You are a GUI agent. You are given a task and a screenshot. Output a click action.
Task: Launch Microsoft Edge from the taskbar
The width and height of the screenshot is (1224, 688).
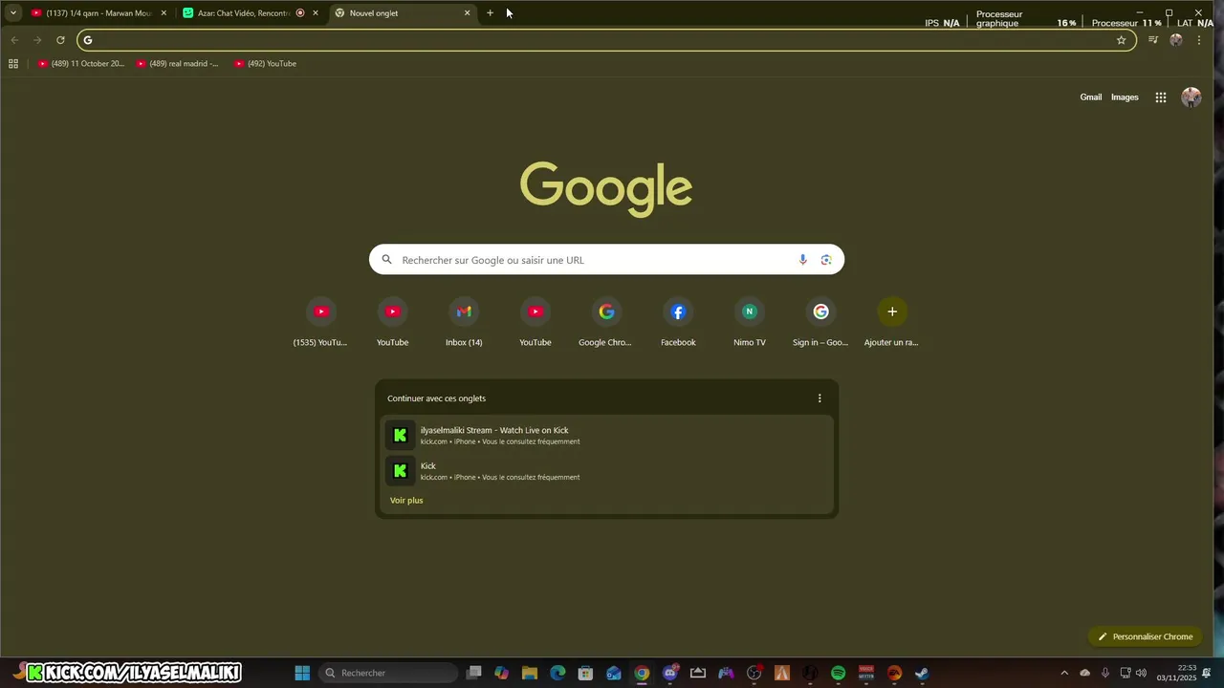(x=557, y=673)
